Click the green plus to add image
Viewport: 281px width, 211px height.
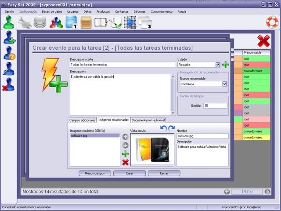click(x=125, y=154)
